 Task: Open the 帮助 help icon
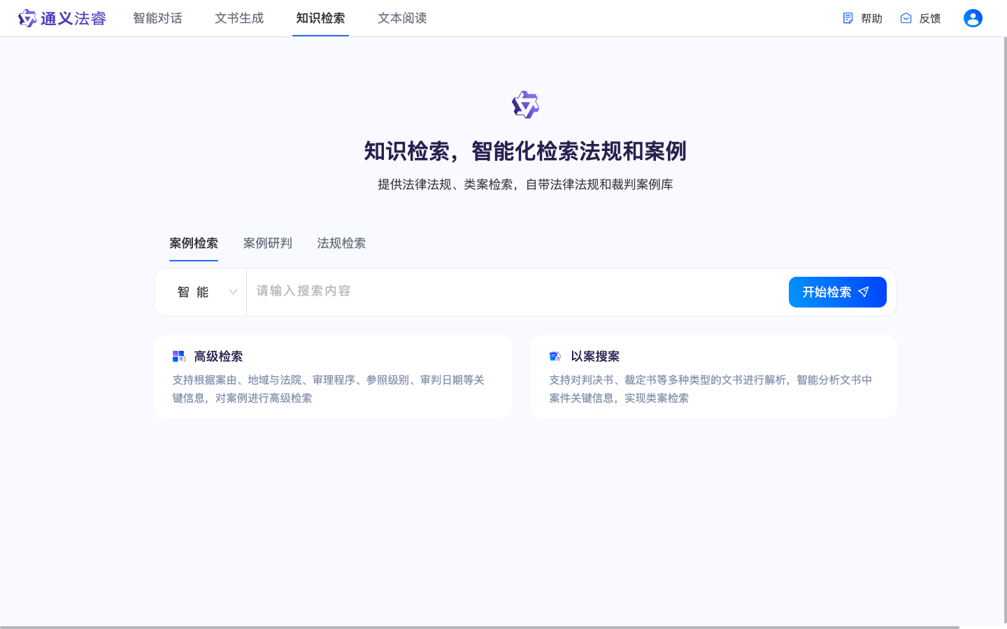tap(848, 18)
